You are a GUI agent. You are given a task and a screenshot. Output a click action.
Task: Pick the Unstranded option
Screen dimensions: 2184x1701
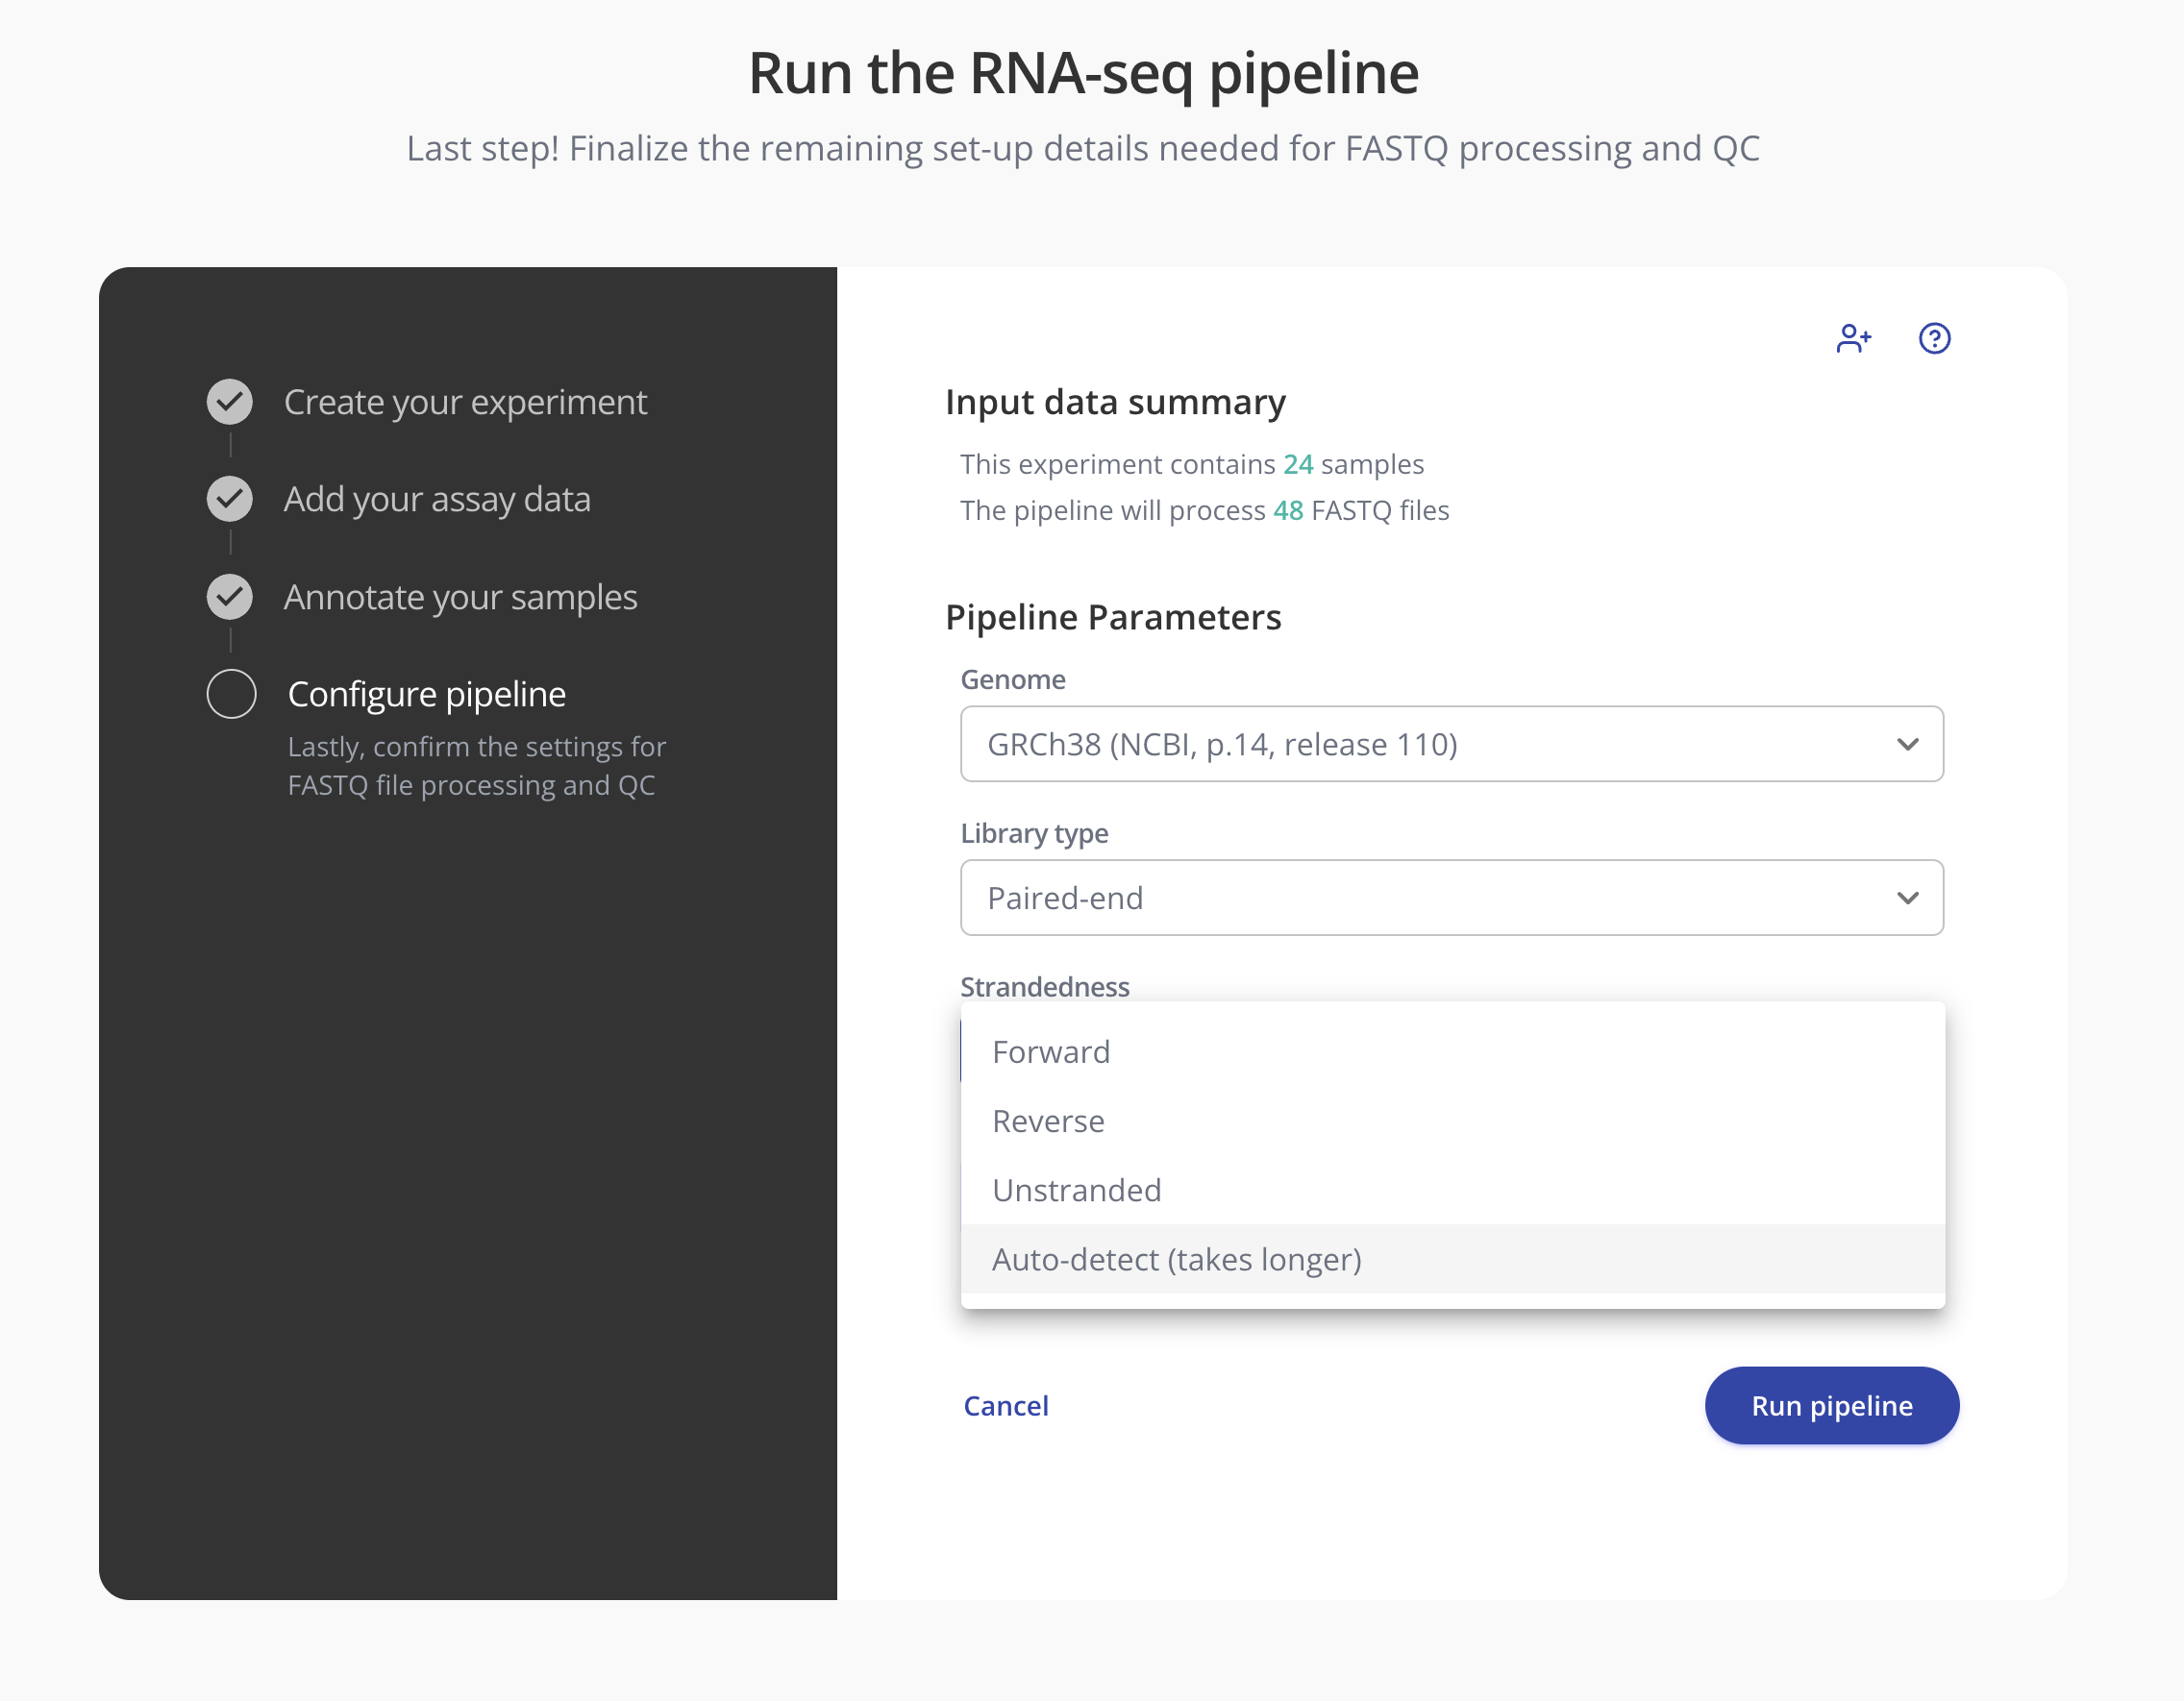pos(1076,1190)
